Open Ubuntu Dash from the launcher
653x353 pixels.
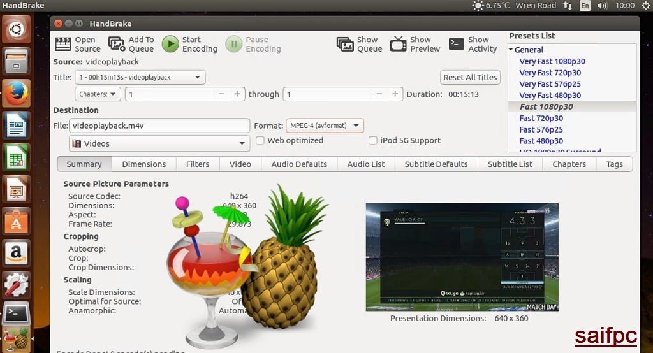tap(16, 29)
